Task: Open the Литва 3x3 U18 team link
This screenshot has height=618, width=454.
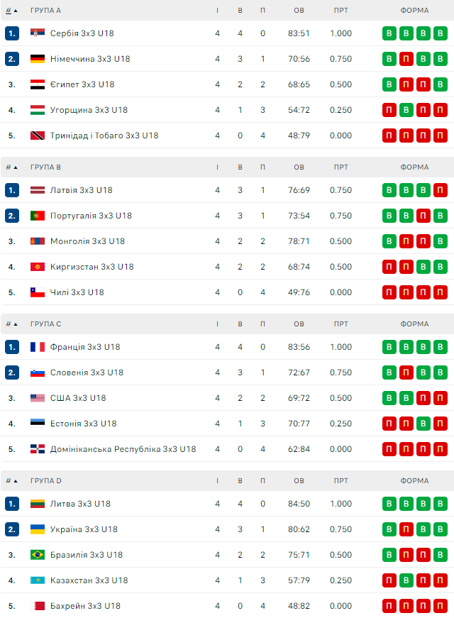Action: [80, 504]
